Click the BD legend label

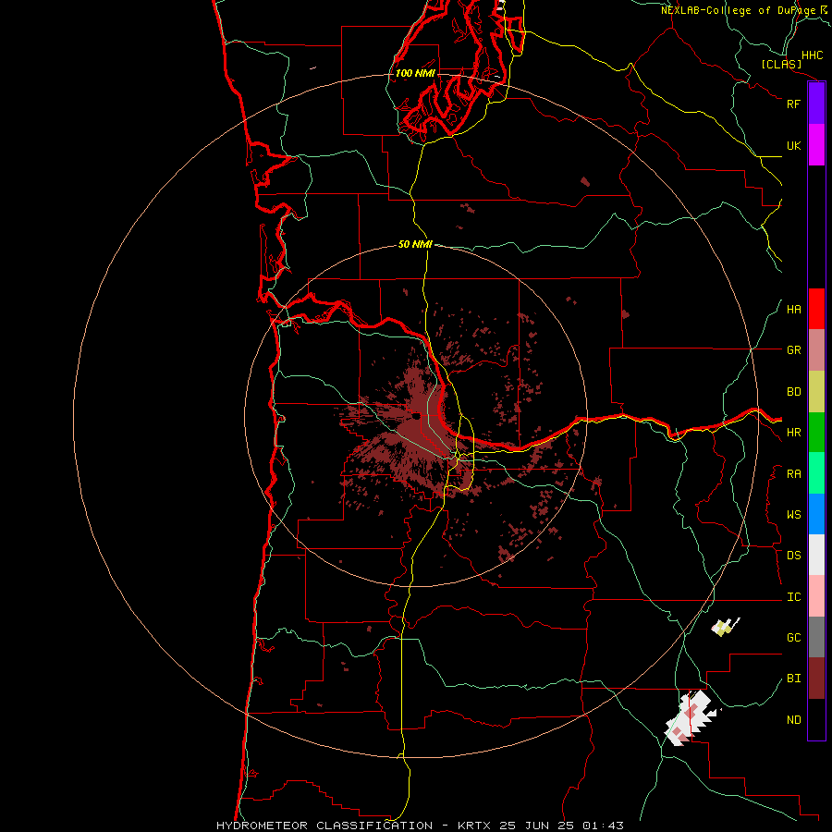point(793,392)
